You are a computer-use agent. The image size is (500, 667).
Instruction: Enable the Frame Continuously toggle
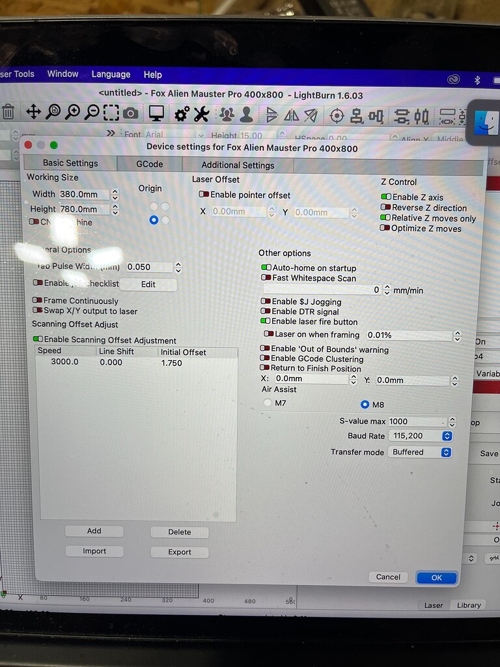[x=37, y=301]
